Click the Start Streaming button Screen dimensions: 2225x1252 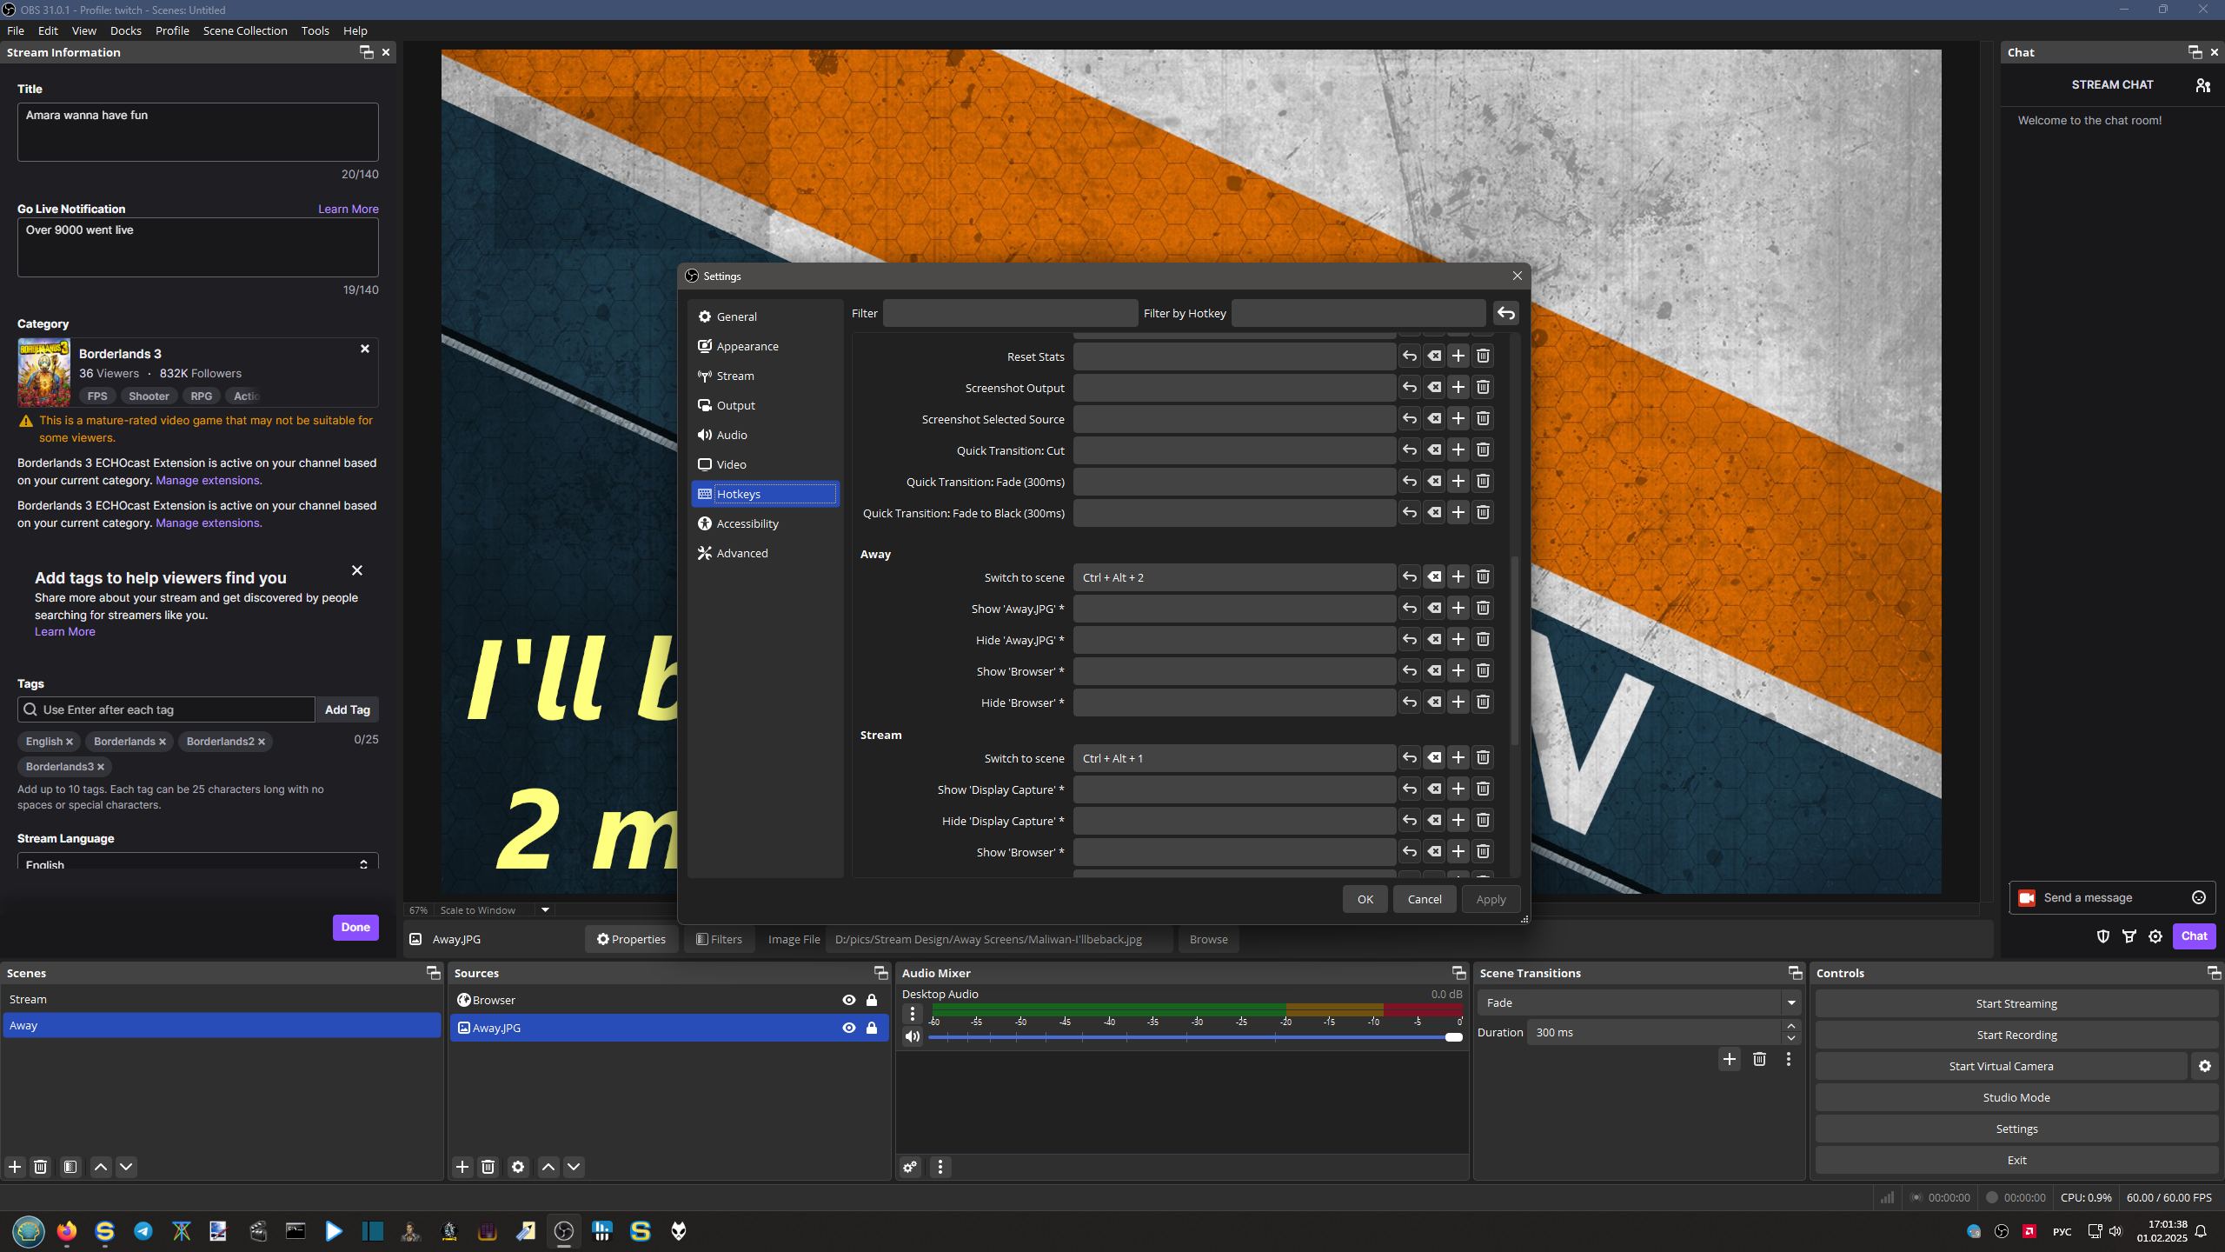click(2016, 1003)
